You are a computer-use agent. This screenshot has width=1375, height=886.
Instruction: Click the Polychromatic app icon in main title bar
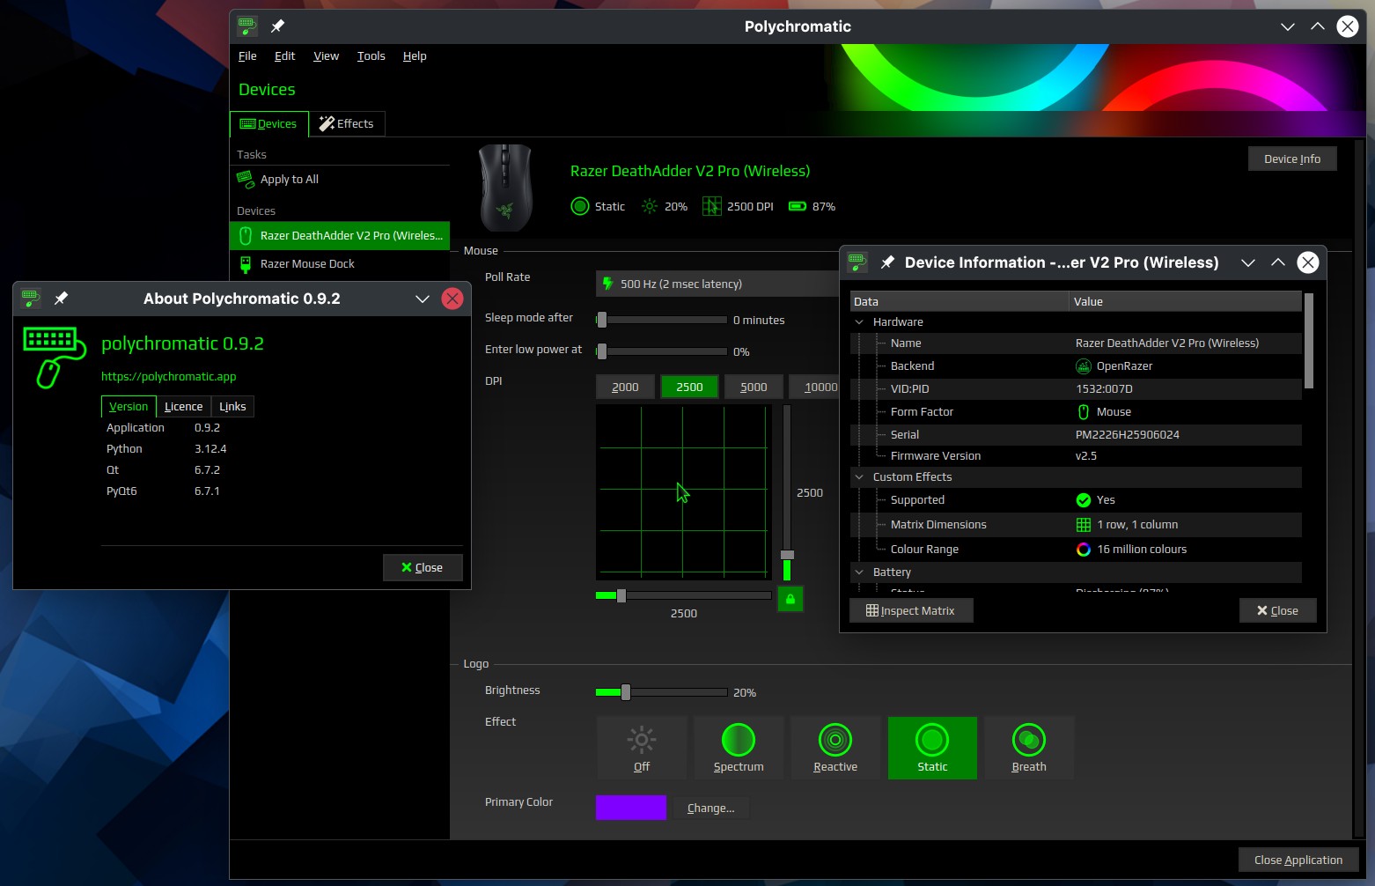point(247,26)
